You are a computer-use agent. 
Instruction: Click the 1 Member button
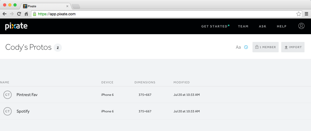265,47
